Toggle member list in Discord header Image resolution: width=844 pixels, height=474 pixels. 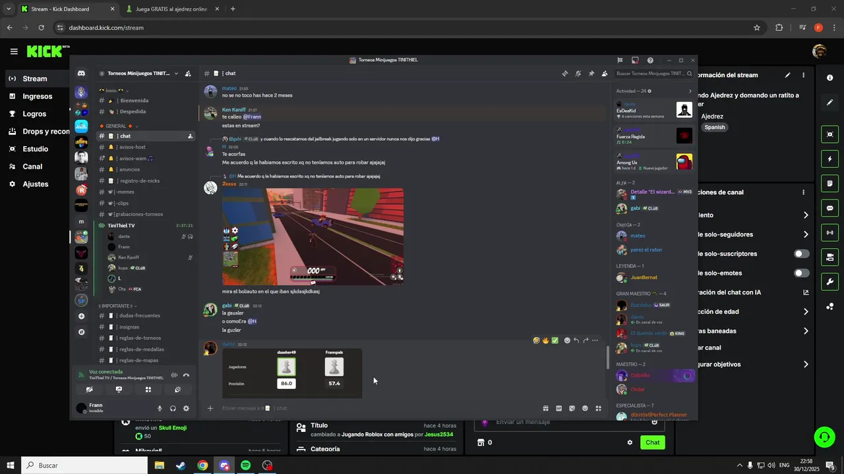coord(605,74)
